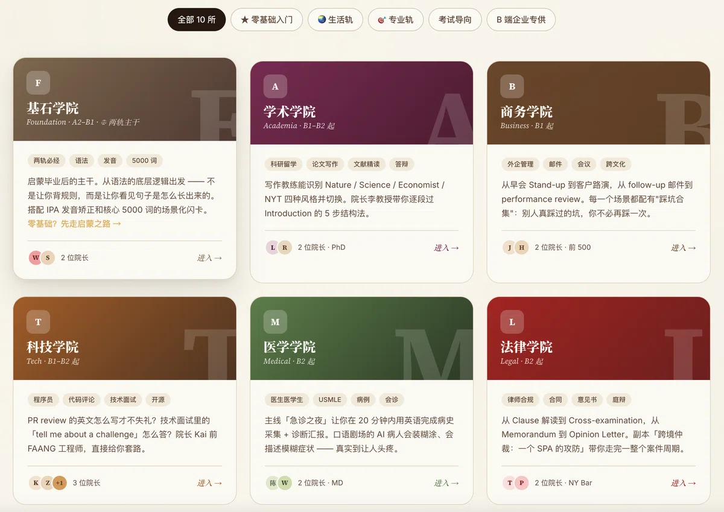Click the P avatar on 法律学院 card
The height and width of the screenshot is (512, 724).
(x=522, y=483)
